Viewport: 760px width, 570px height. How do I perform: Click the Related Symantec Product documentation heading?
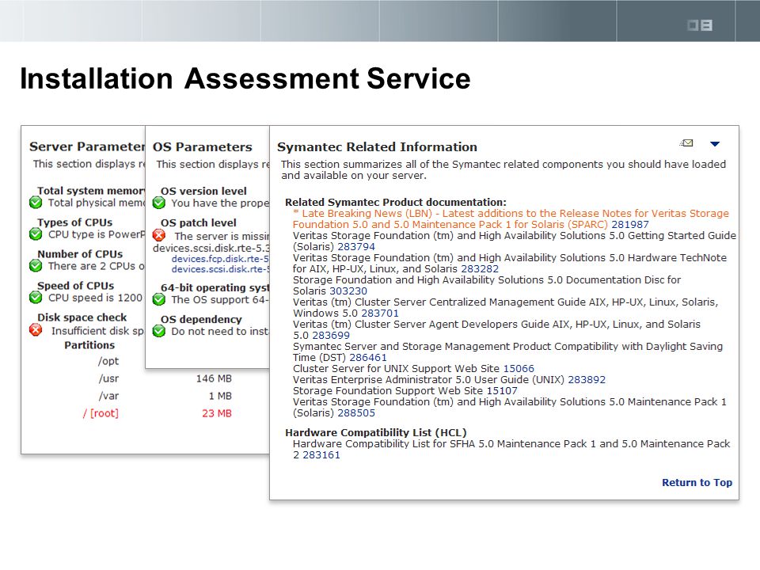click(x=396, y=202)
